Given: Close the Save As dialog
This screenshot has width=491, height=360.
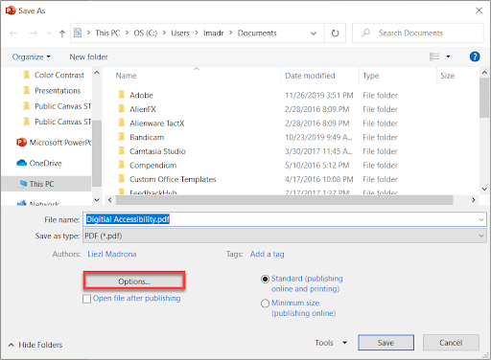Looking at the screenshot, I should point(479,11).
